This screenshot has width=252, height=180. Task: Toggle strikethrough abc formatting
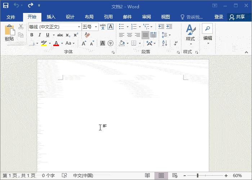(60, 35)
